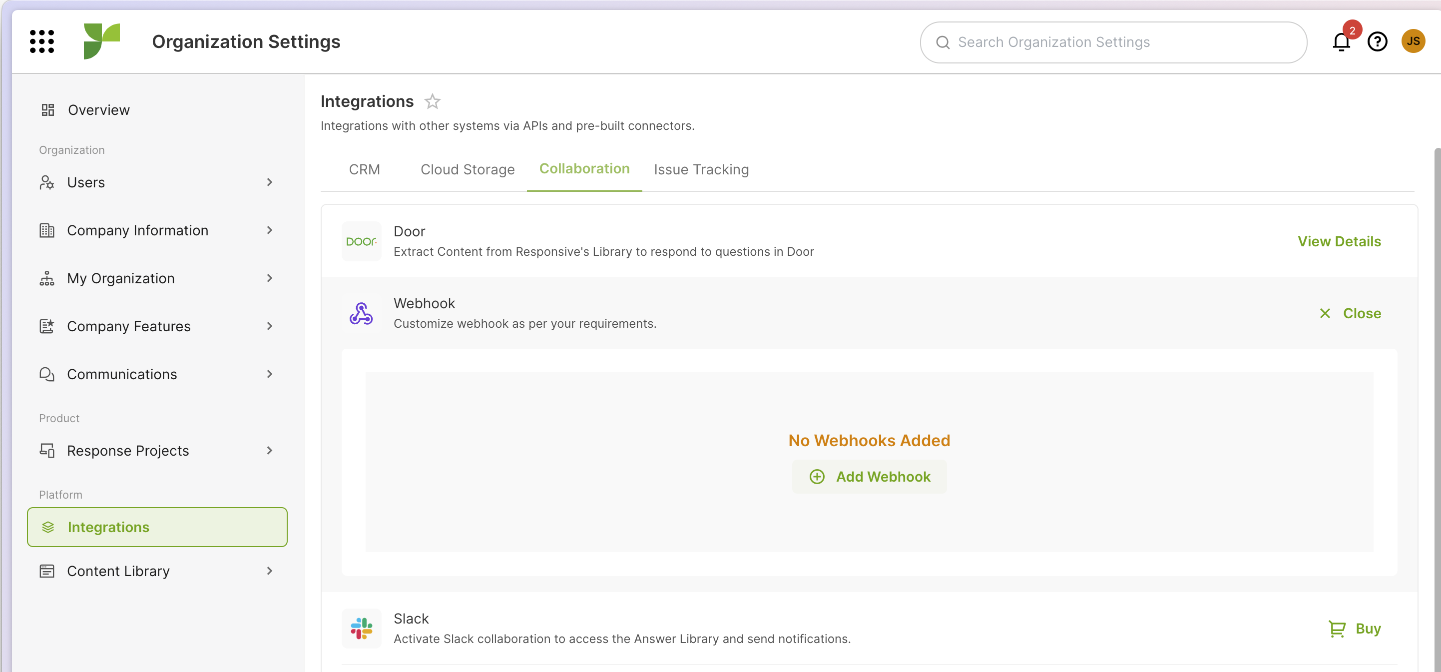Click the green Responsive logo

click(102, 41)
